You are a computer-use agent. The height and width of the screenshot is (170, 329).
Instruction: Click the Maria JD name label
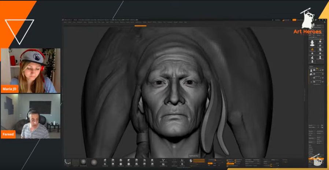click(x=8, y=88)
